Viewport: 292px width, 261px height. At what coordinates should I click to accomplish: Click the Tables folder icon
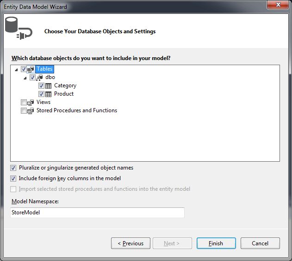[31, 69]
